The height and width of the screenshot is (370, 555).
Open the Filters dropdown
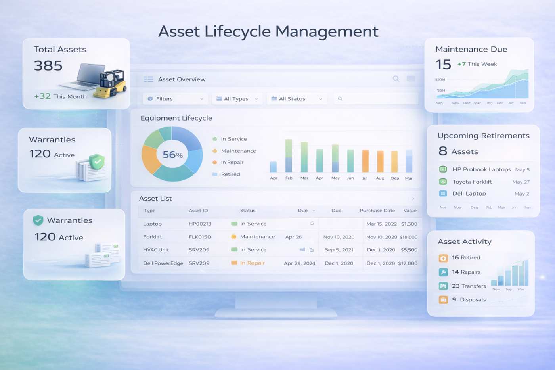tap(174, 98)
